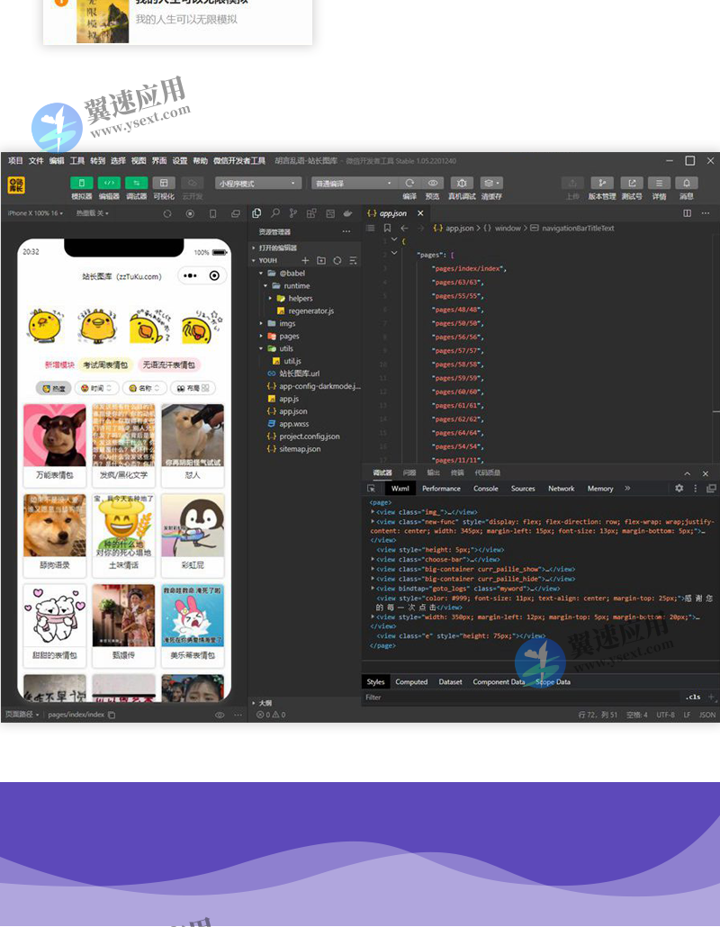Click the element inspector picker icon

371,489
